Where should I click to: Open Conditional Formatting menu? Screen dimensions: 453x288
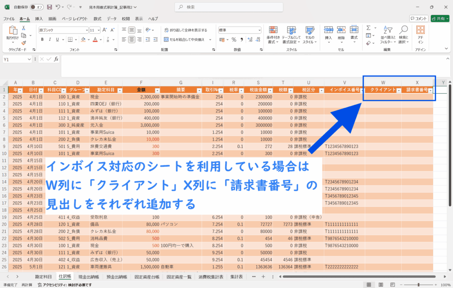[273, 35]
